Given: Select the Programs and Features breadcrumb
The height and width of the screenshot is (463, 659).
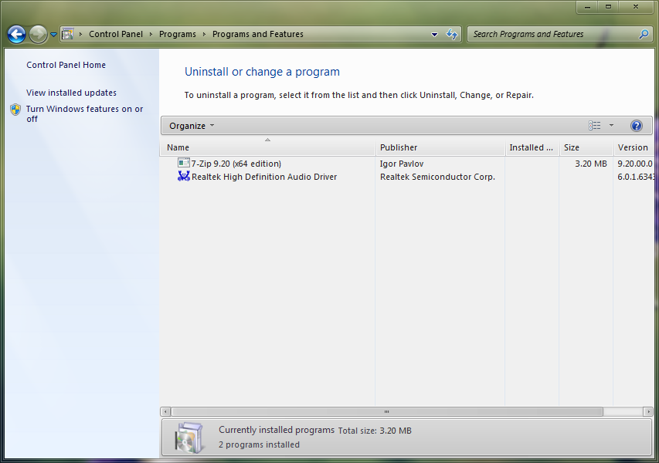Looking at the screenshot, I should 257,34.
